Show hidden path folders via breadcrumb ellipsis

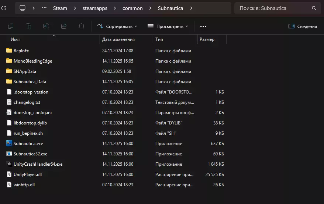(x=44, y=8)
